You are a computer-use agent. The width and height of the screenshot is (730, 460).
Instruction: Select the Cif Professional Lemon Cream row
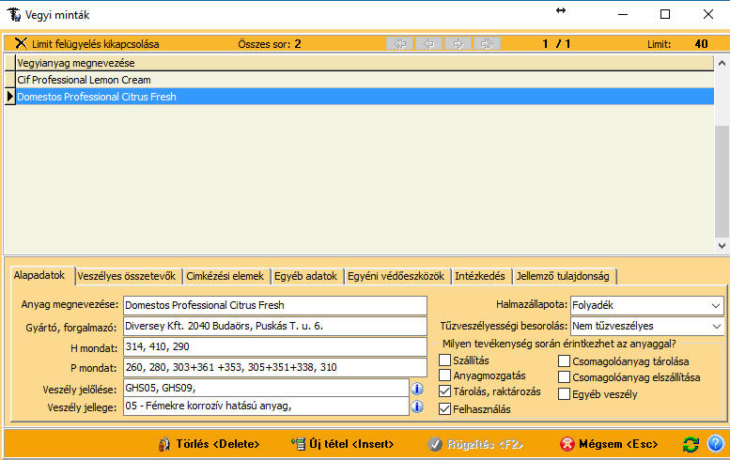(365, 80)
